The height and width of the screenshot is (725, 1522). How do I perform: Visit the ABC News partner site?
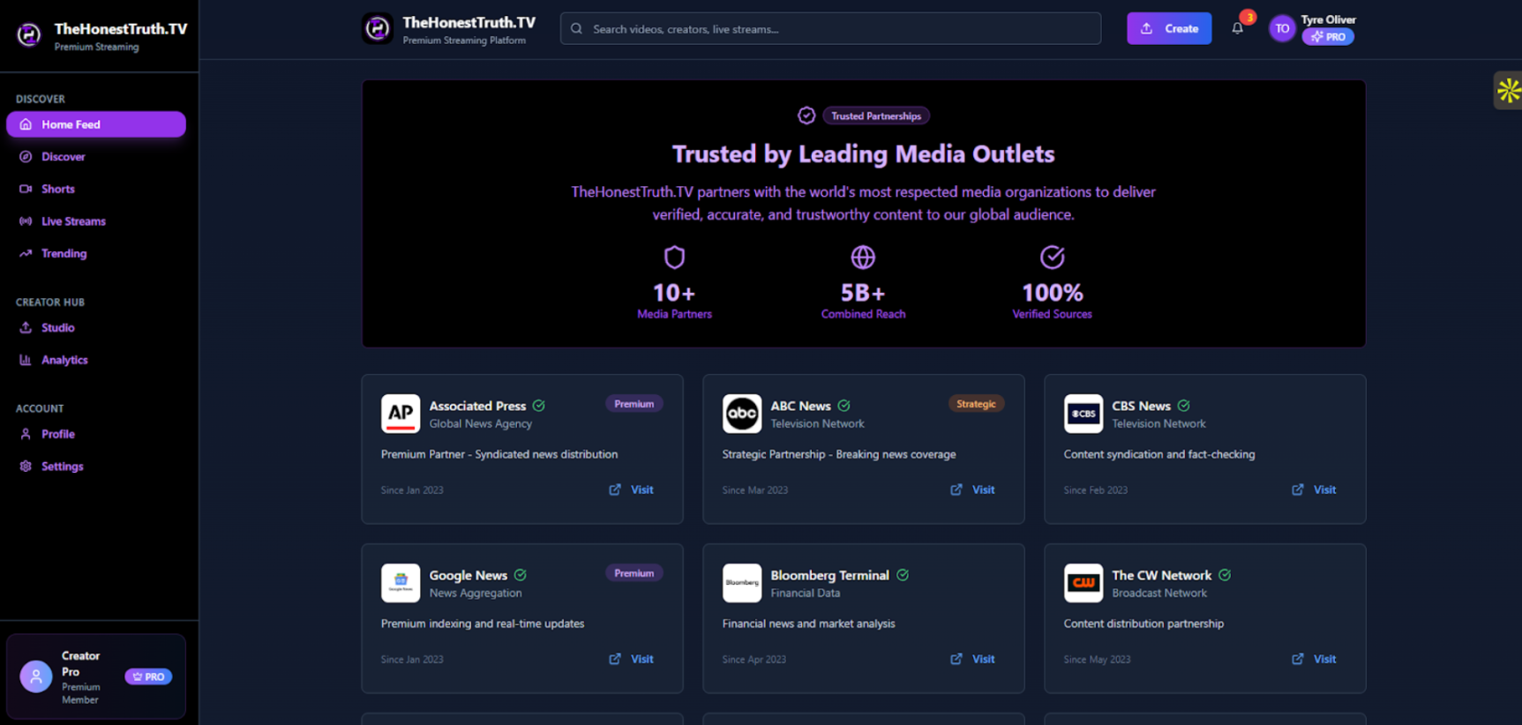pyautogui.click(x=973, y=490)
